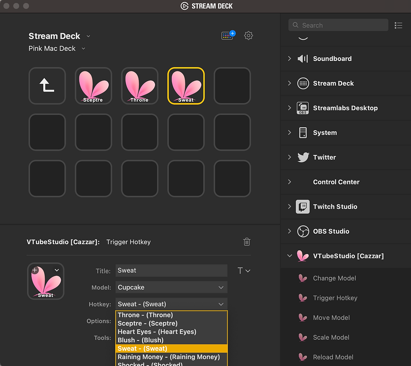411x366 pixels.
Task: Click the icon beside Trigger Hotkey action
Action: click(303, 298)
